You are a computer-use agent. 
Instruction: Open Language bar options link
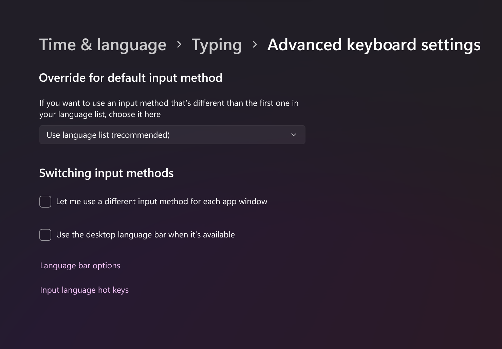[x=80, y=266]
